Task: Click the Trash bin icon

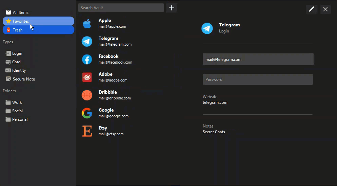Action: coord(8,30)
